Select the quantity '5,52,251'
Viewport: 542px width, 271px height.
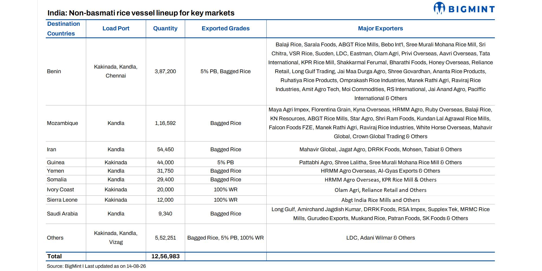[x=165, y=238]
